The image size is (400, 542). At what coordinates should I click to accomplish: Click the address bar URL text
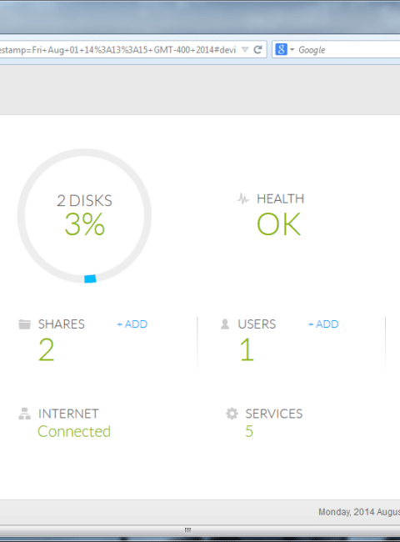pyautogui.click(x=117, y=50)
